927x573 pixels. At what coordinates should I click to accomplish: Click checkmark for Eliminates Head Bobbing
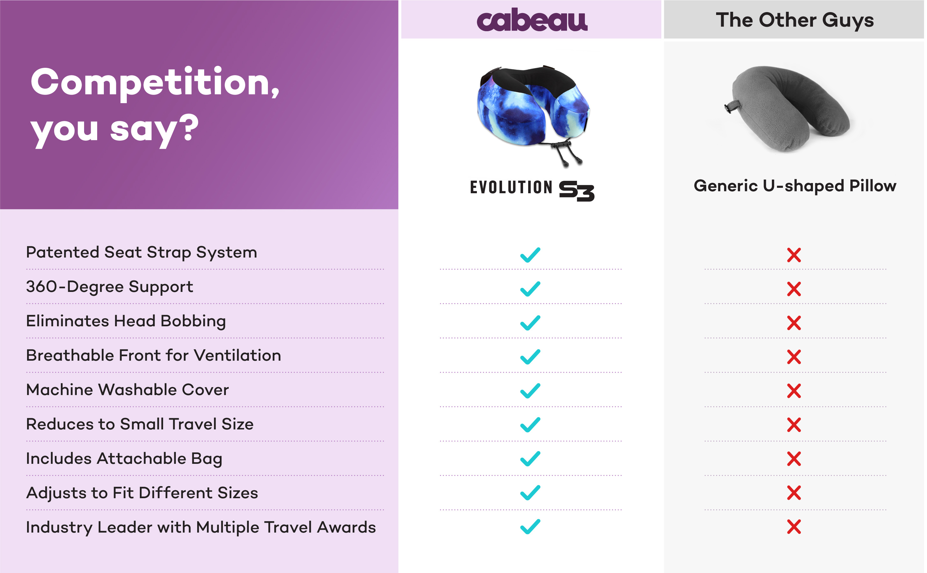530,323
